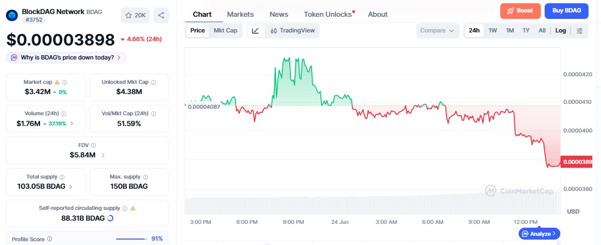The height and width of the screenshot is (245, 601).
Task: Show Total supply info icon
Action: coord(62,177)
